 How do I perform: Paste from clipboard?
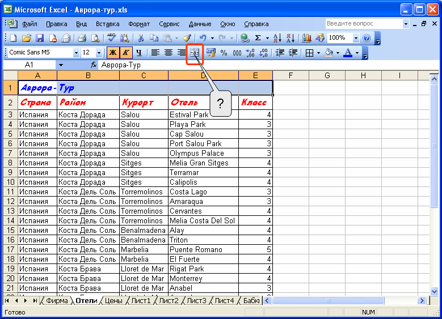[167, 38]
